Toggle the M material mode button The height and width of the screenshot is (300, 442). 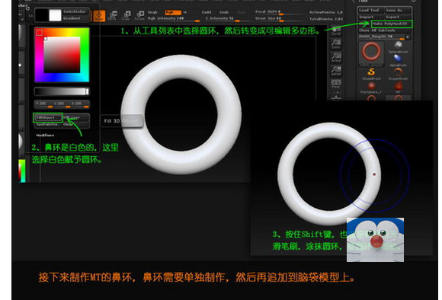(185, 12)
